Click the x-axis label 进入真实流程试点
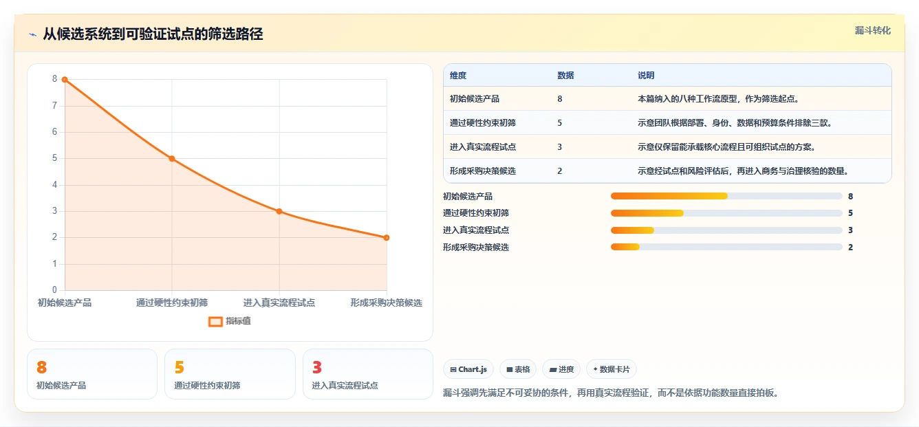This screenshot has width=919, height=427. click(x=279, y=303)
